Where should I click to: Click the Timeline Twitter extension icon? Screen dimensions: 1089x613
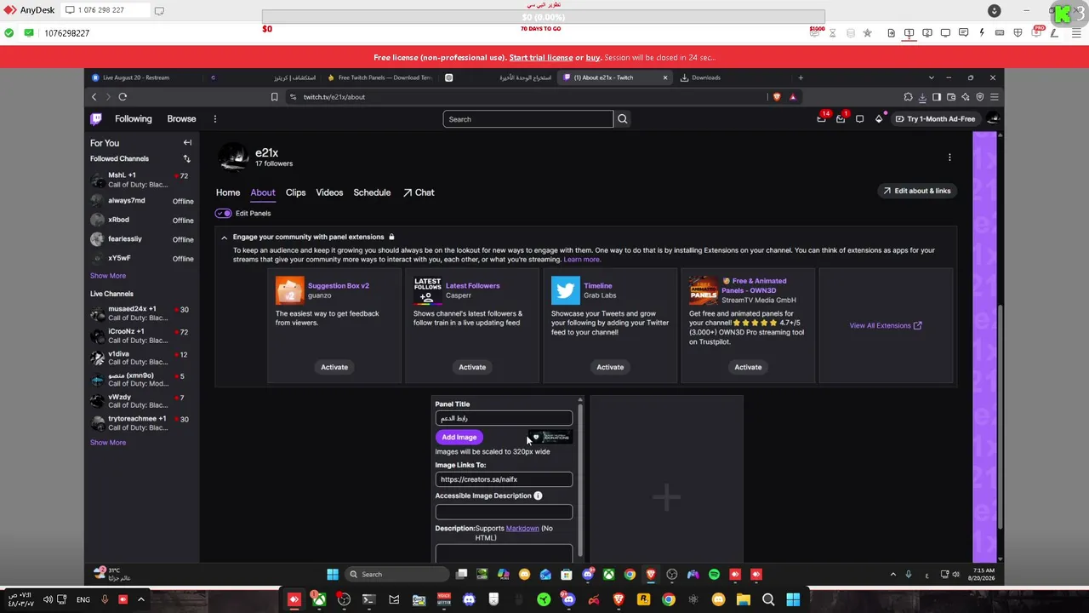[x=565, y=290]
